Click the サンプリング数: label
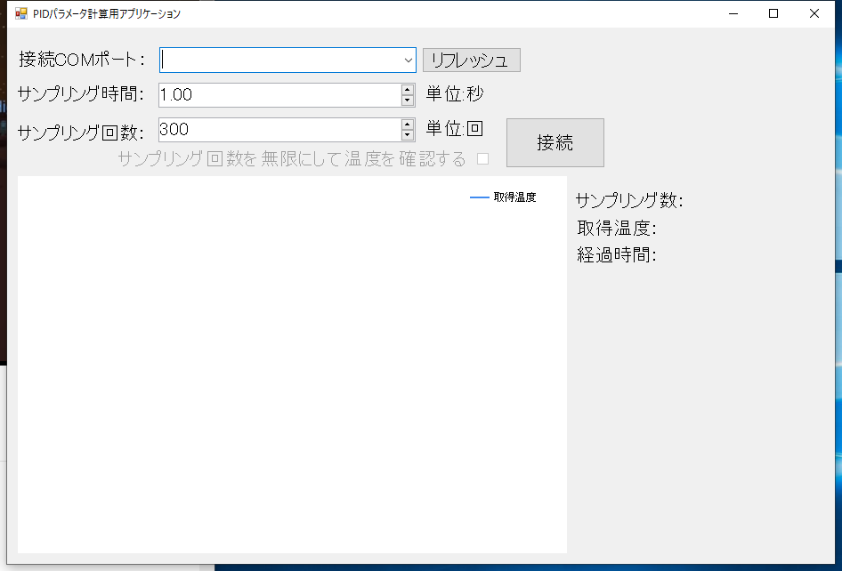 (629, 201)
